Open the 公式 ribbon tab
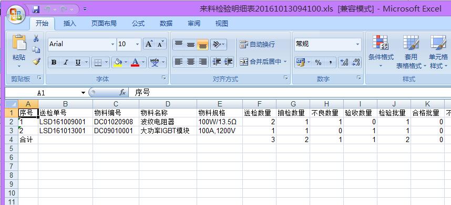Screen dimensions: 451x205 click(138, 24)
